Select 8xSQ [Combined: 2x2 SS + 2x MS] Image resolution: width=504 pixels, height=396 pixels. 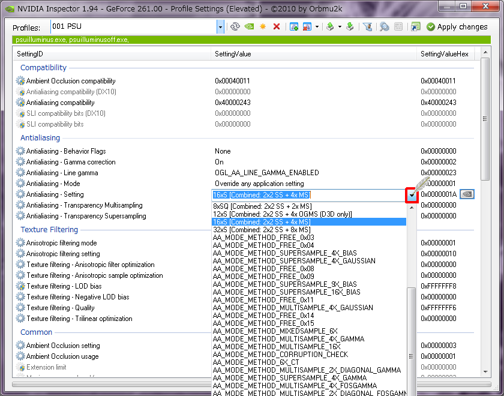[309, 206]
